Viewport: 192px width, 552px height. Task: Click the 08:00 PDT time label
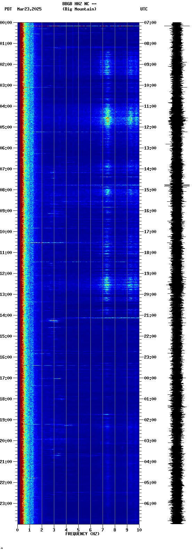point(6,190)
